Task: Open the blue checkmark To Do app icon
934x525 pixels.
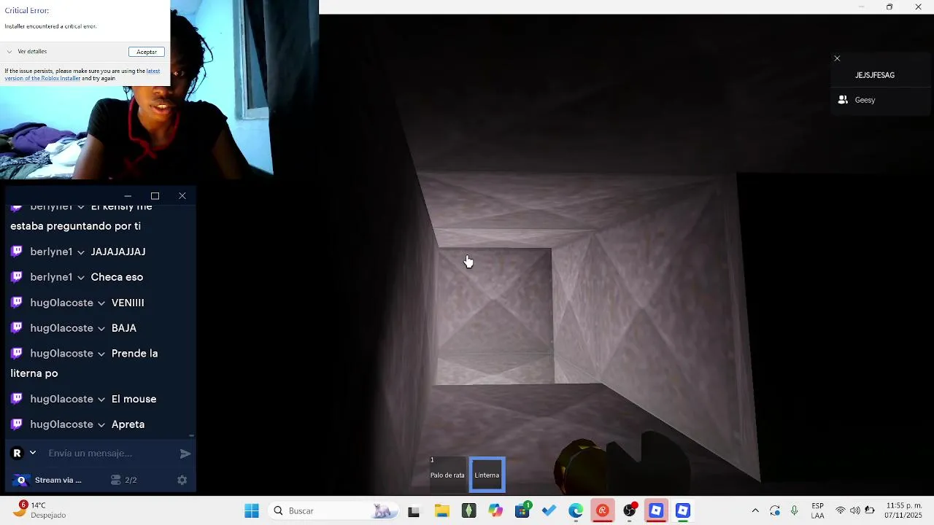Action: point(549,511)
